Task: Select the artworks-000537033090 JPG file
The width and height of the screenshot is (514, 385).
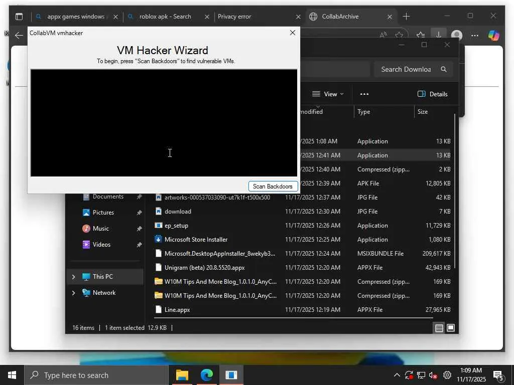Action: tap(302, 197)
